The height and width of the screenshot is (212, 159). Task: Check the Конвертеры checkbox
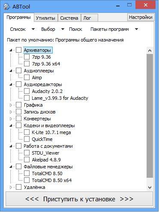18,119
